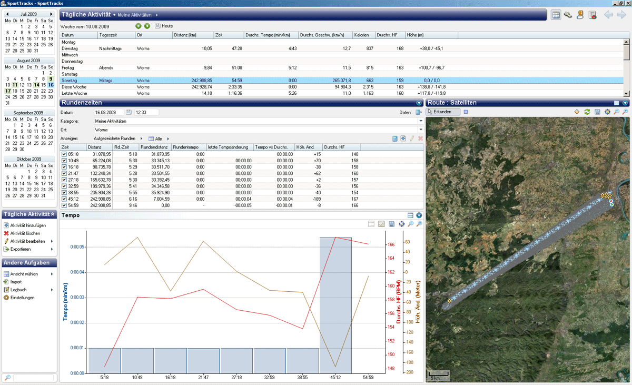Viewport: 632px width, 385px height.
Task: Click the Einstellungen gear in sidebar
Action: (6, 298)
